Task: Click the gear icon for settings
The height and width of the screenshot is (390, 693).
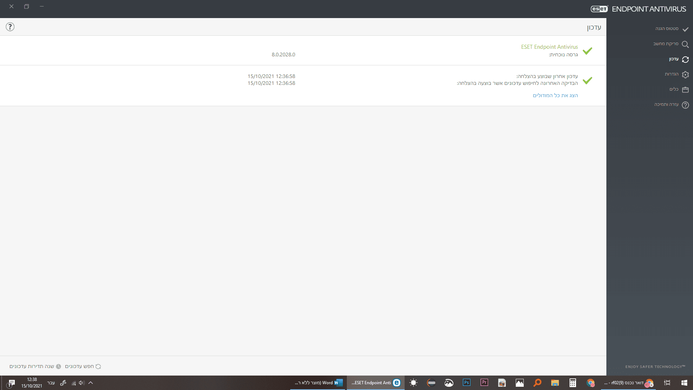Action: point(685,74)
